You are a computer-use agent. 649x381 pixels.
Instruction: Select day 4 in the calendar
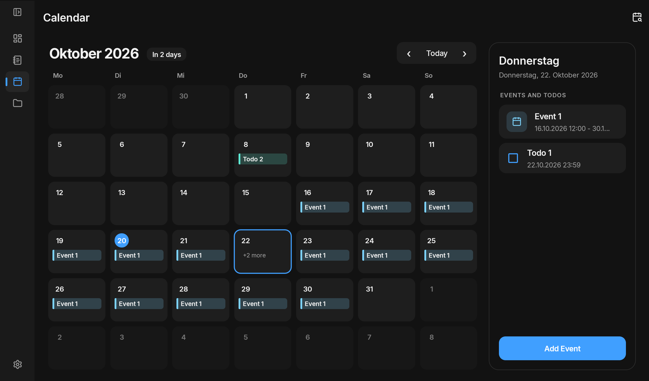tap(449, 107)
